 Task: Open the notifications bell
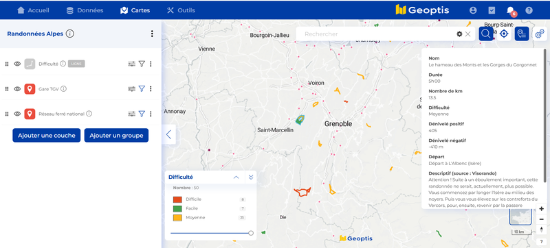point(510,10)
